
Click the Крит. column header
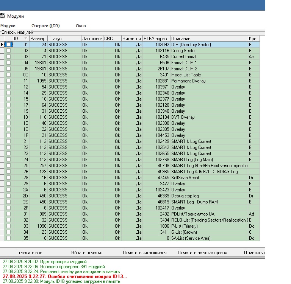[x=254, y=39]
